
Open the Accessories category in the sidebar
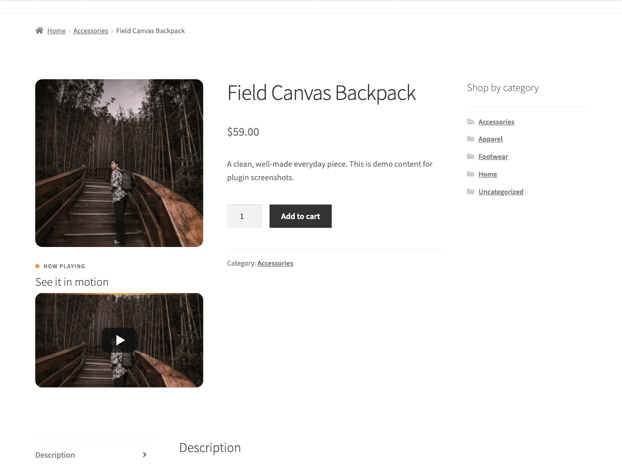click(496, 122)
